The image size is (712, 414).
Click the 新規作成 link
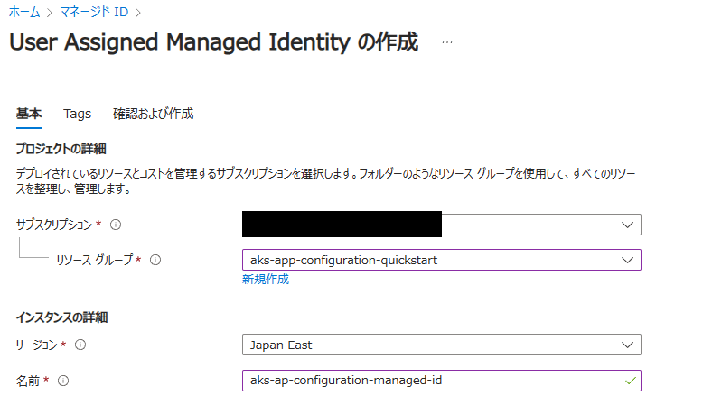tap(266, 279)
